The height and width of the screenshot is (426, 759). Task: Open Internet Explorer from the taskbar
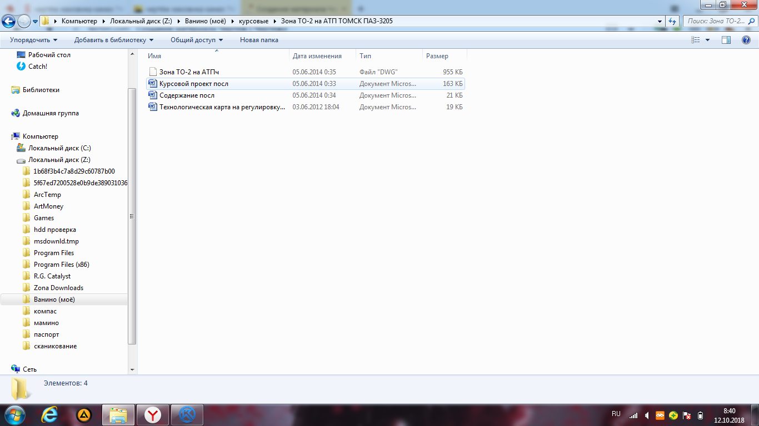[x=50, y=414]
